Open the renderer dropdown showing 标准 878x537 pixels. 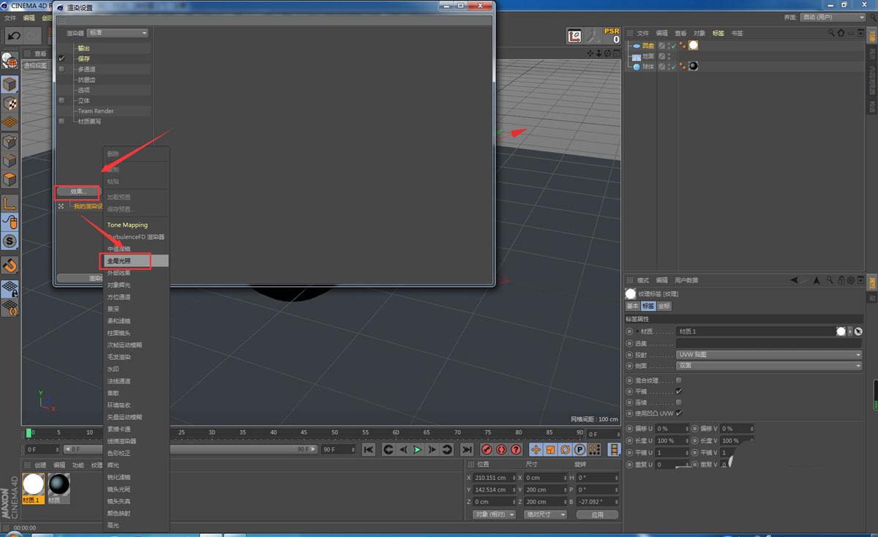click(117, 33)
